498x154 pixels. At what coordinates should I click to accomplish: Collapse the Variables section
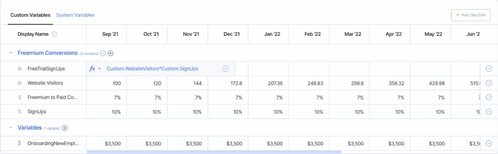point(11,128)
